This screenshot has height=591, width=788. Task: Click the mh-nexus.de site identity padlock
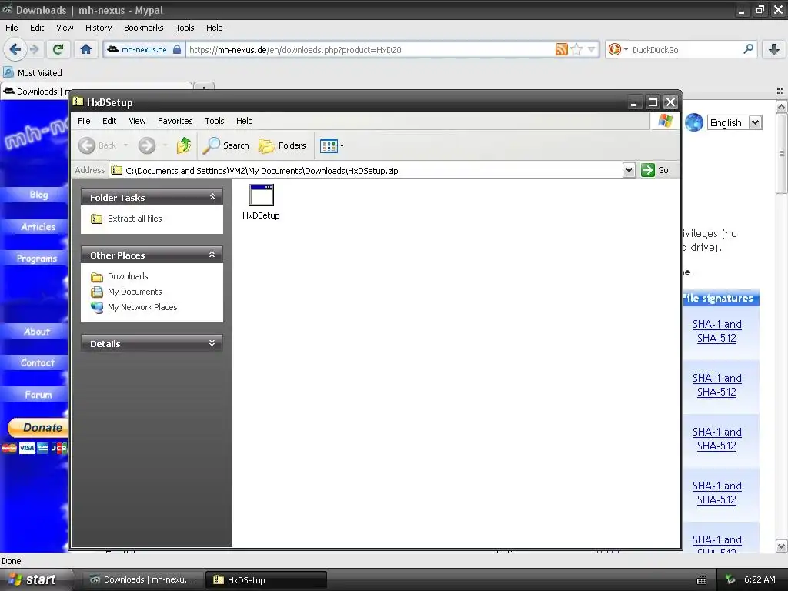click(177, 49)
